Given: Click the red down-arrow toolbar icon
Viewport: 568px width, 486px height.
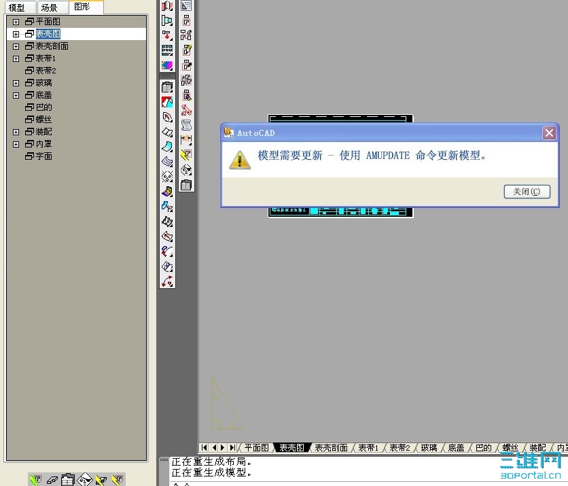Looking at the screenshot, I should [167, 35].
